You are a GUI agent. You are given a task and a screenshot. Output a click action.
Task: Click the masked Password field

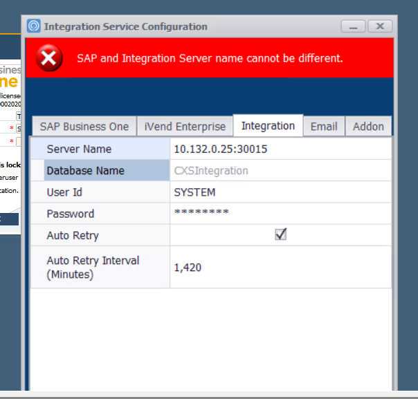(280, 214)
